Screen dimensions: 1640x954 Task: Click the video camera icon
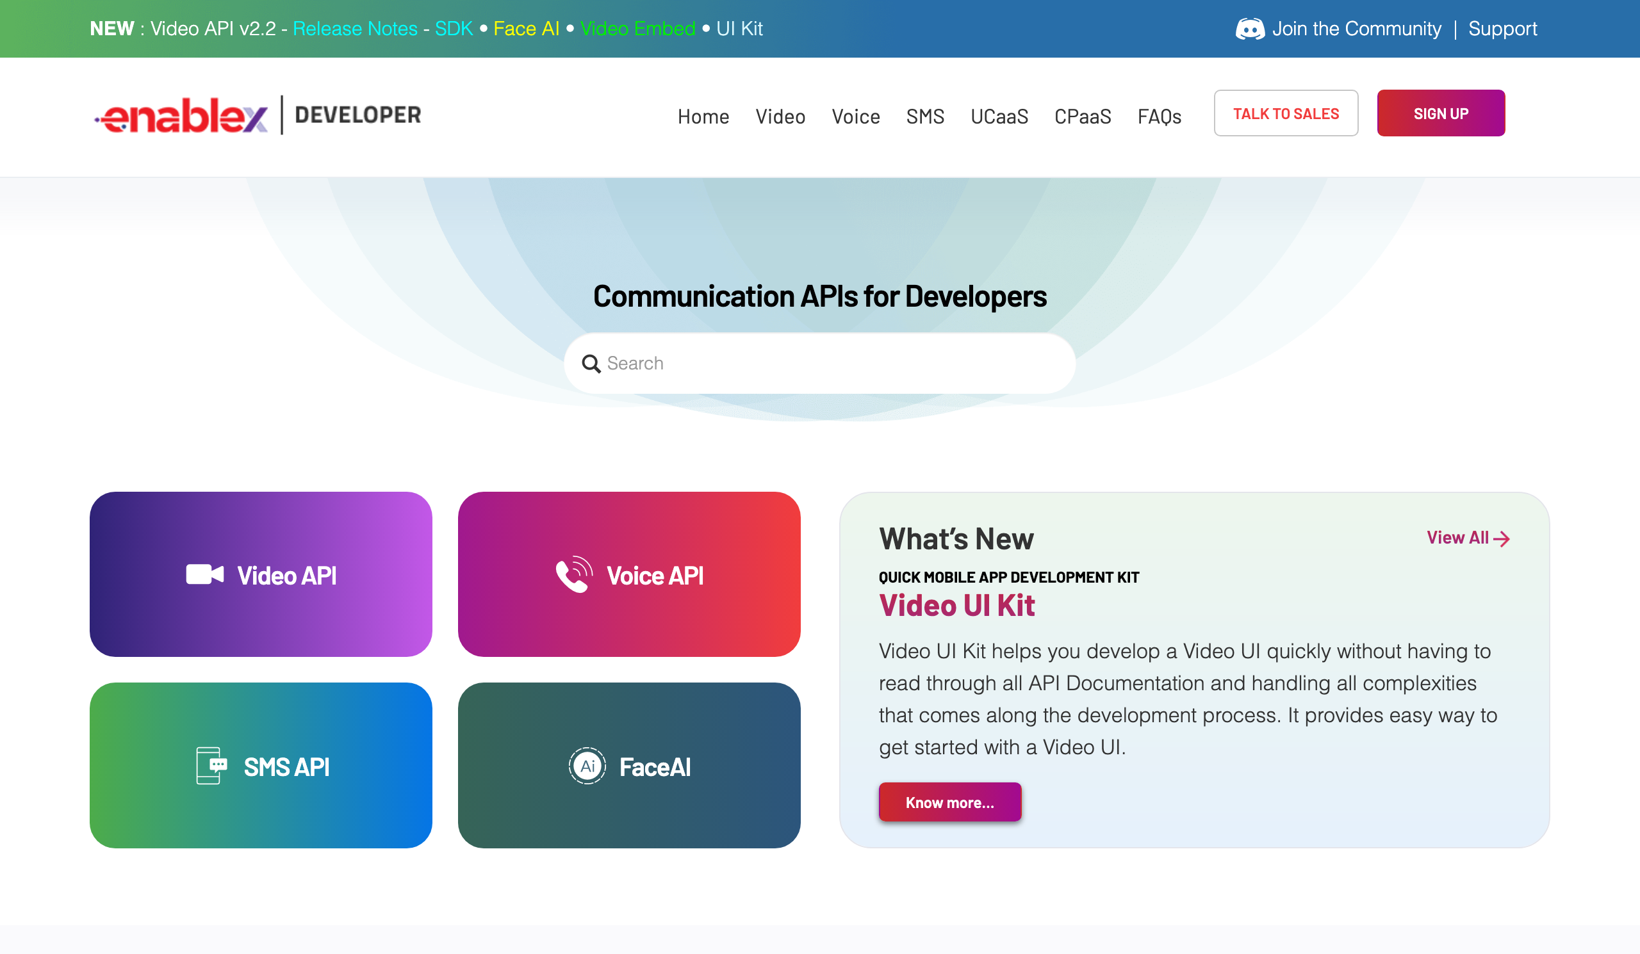(205, 574)
